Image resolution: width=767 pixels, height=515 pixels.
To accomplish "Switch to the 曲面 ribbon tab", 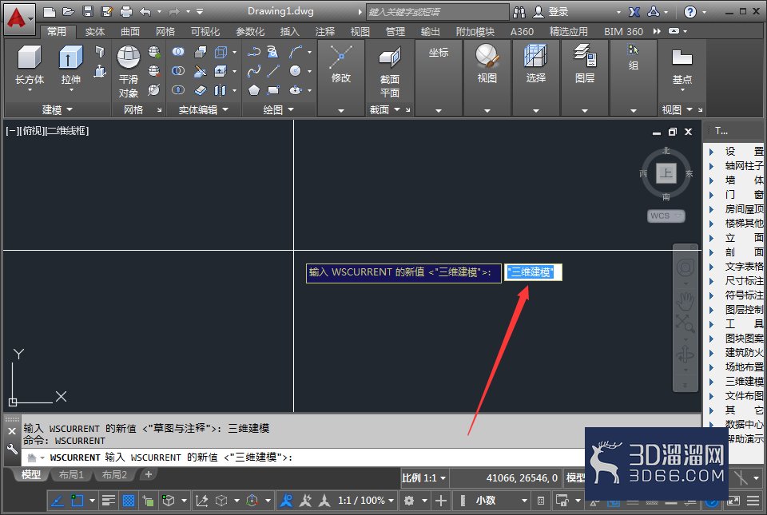I will coord(130,32).
